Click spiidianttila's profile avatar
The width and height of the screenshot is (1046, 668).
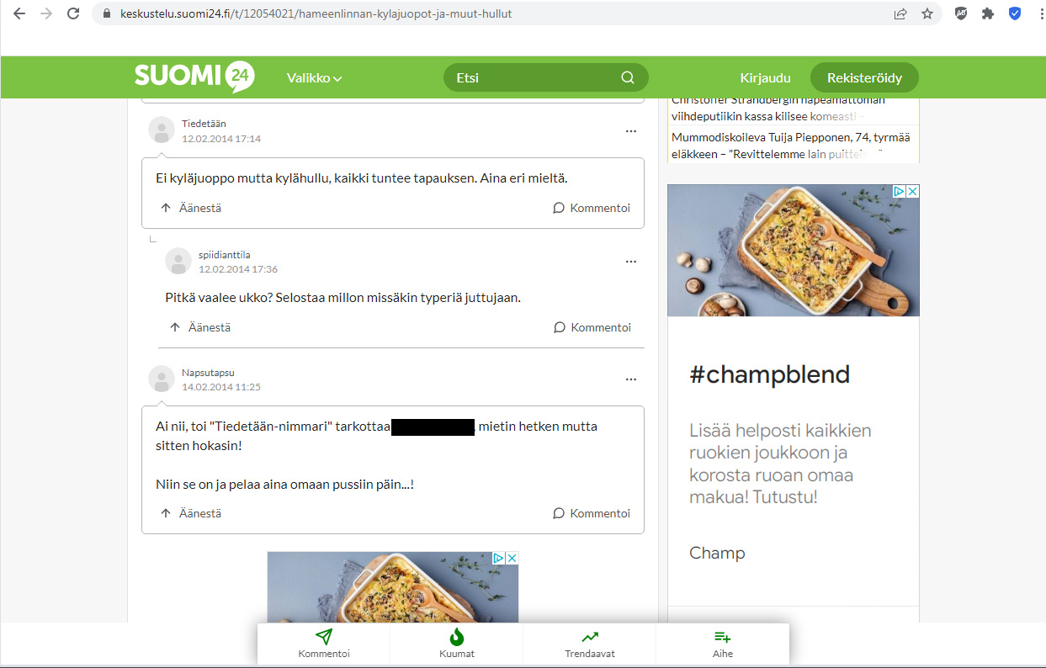178,261
